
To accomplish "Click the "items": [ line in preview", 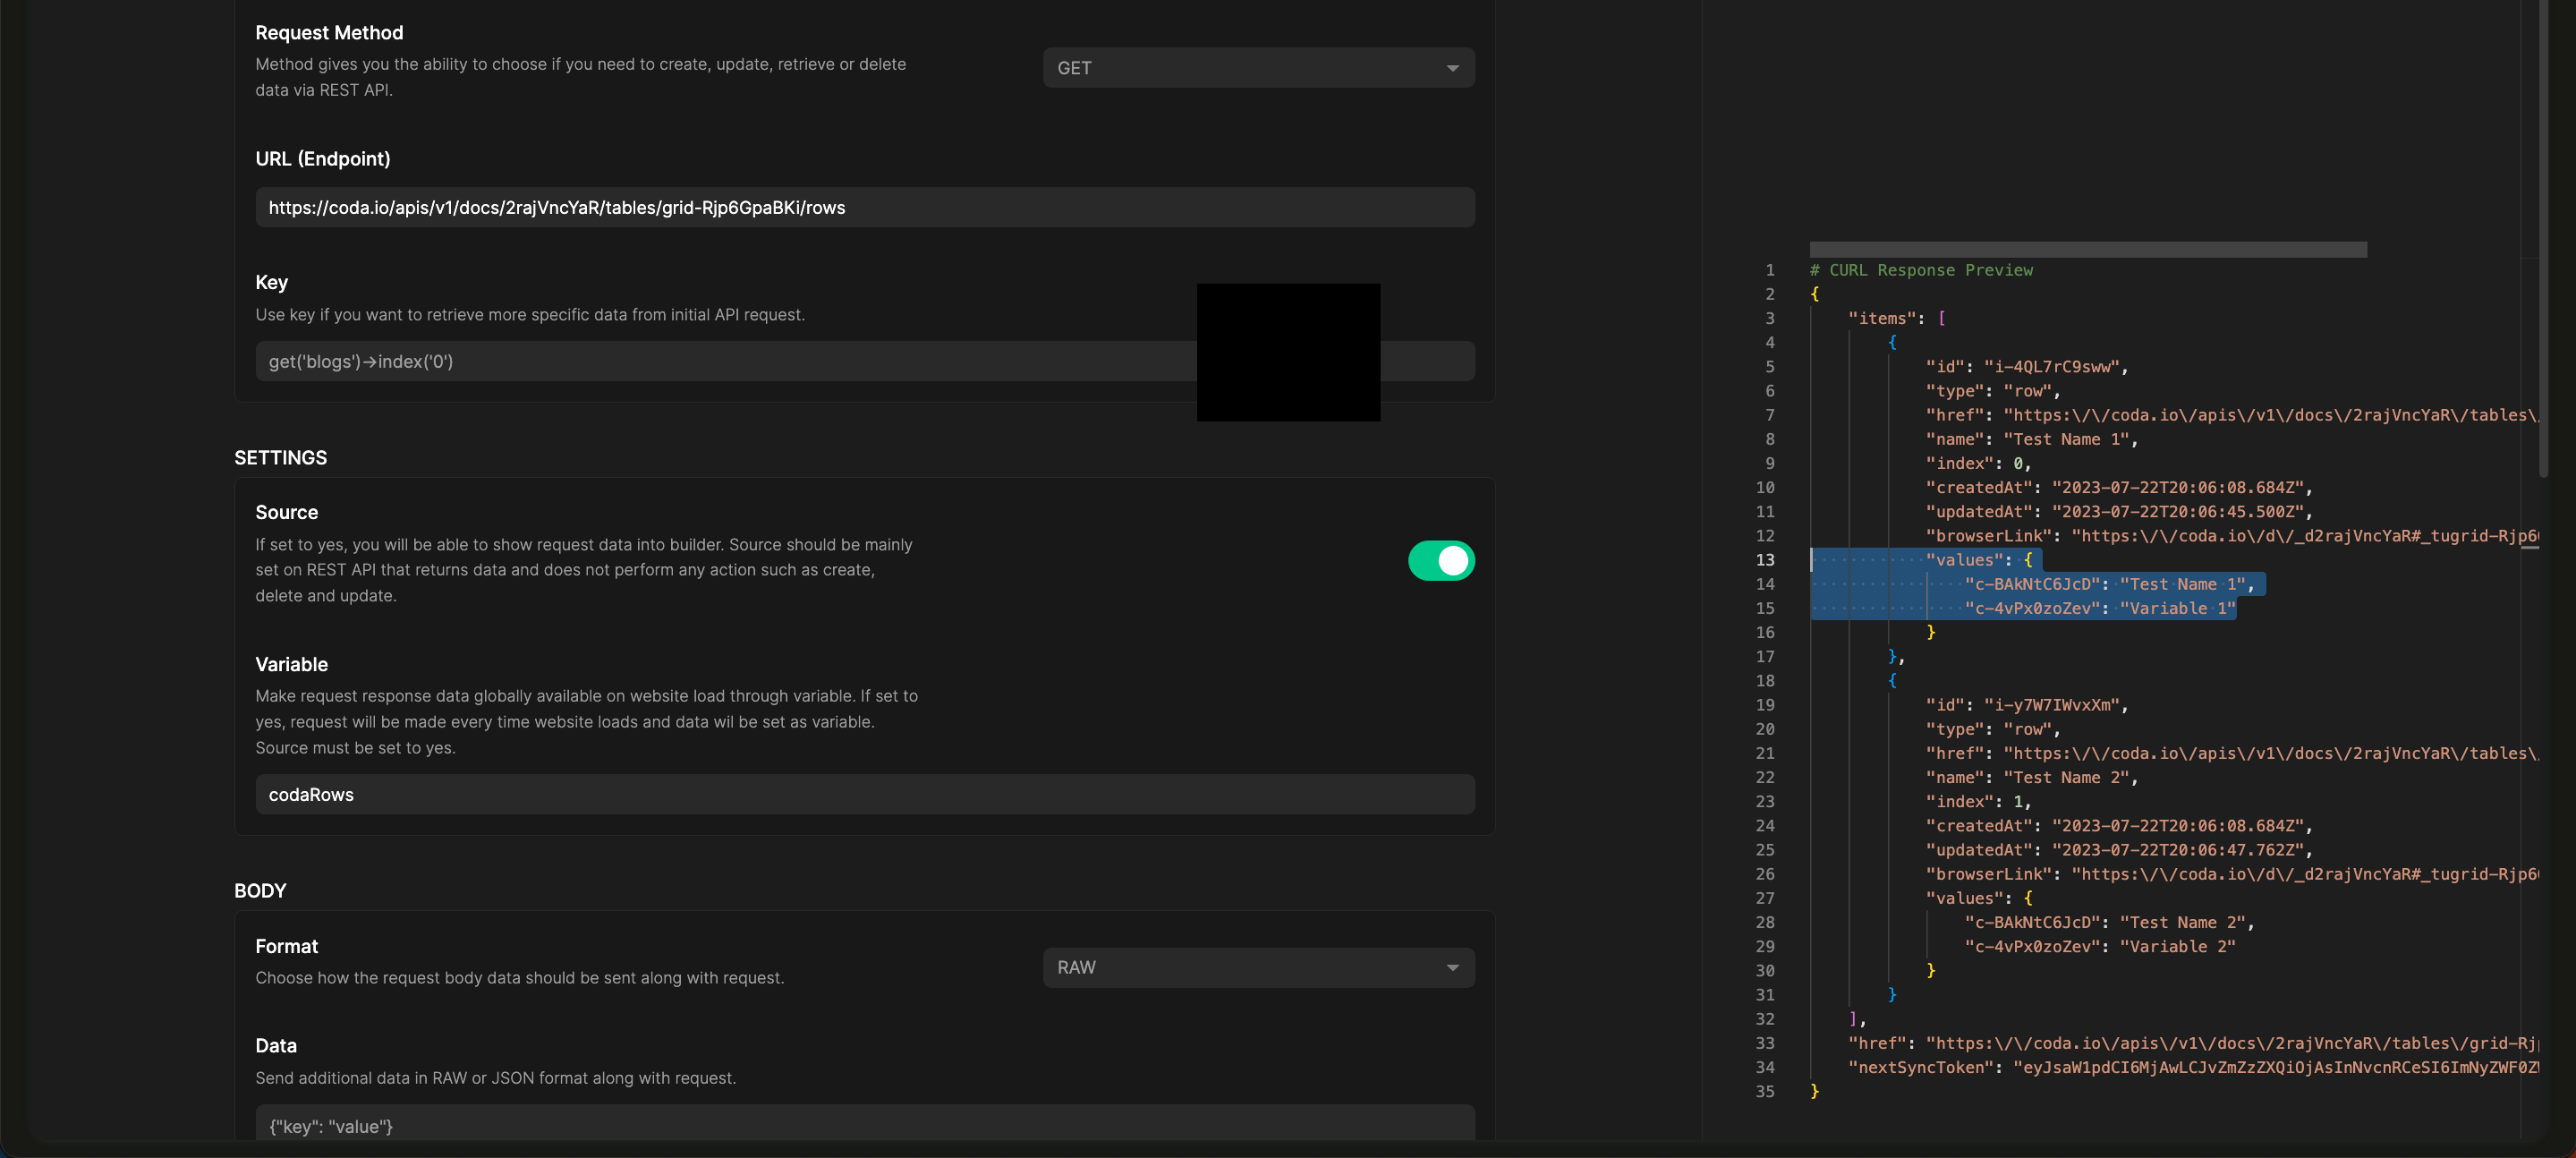I will (x=1896, y=318).
